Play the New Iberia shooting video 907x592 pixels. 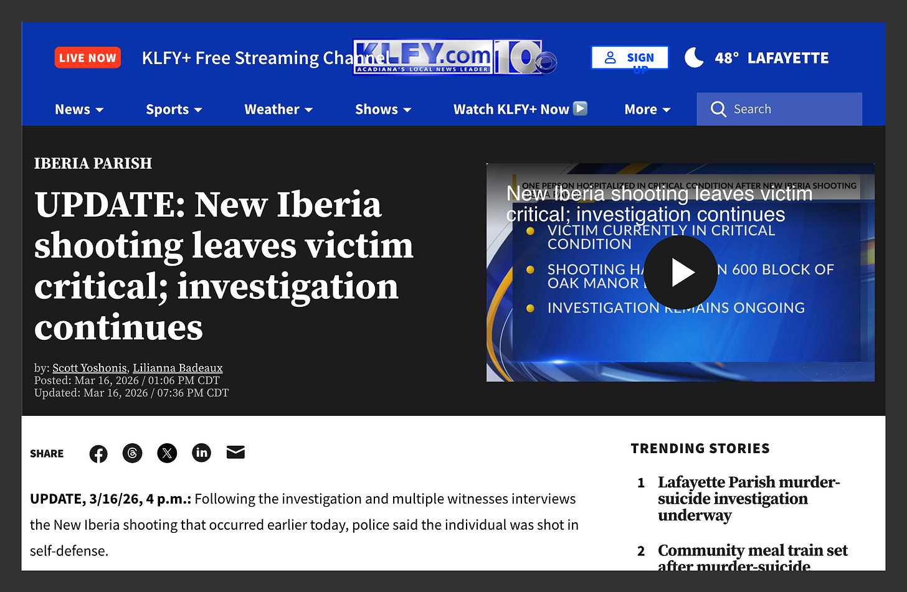point(680,272)
